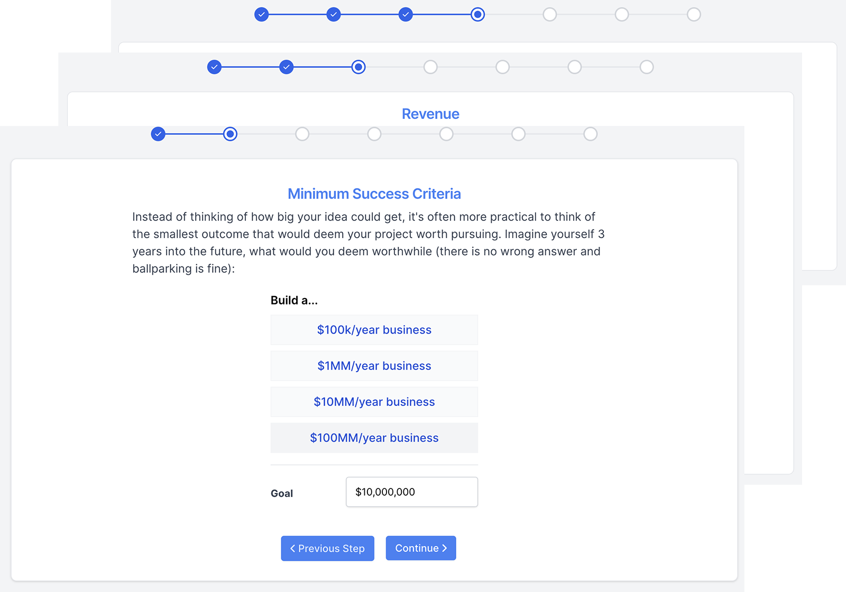Click third checkmark step in topmost progress bar
Screen dimensions: 846x592
tap(406, 14)
